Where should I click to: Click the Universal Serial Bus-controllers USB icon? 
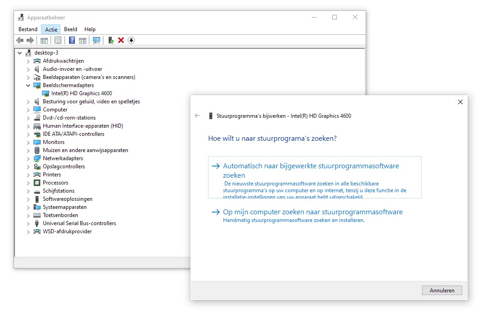pyautogui.click(x=37, y=223)
